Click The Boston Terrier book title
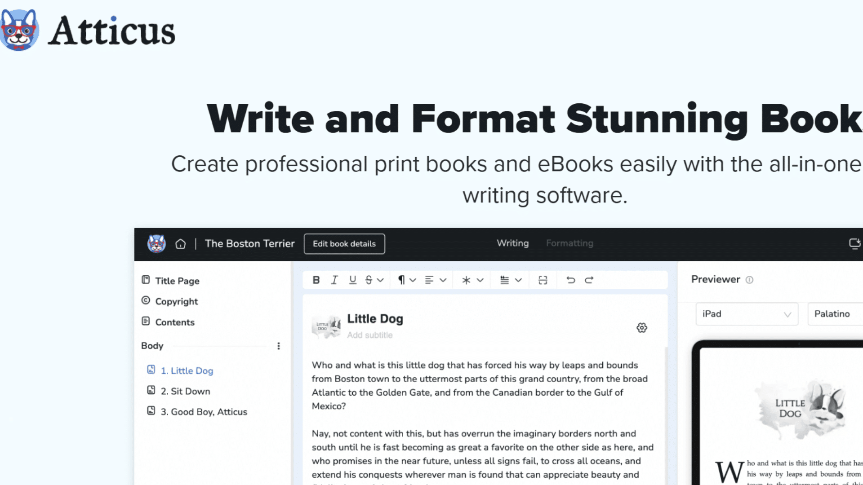 coord(250,244)
